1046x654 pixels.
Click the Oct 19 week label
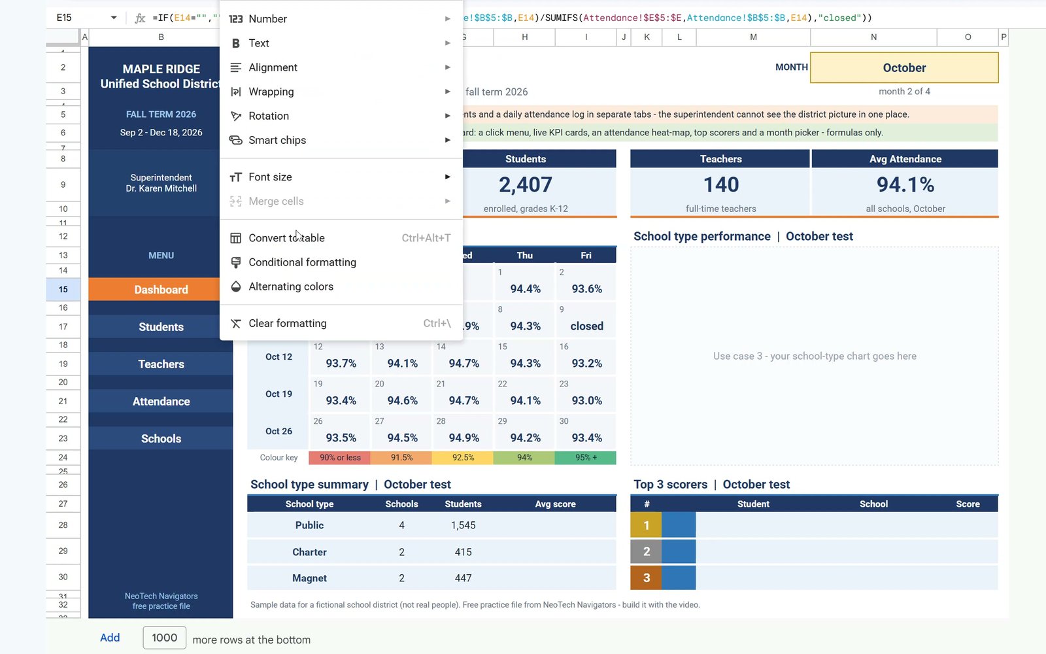click(278, 394)
